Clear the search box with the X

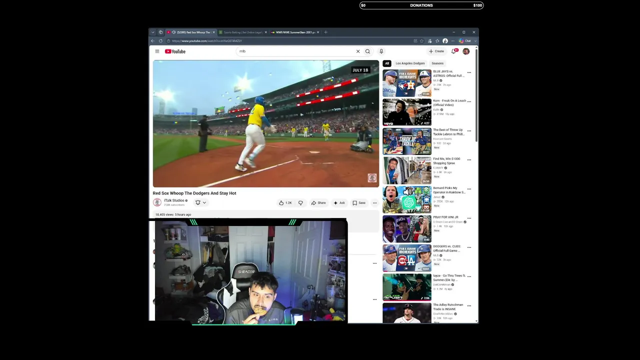coord(358,51)
